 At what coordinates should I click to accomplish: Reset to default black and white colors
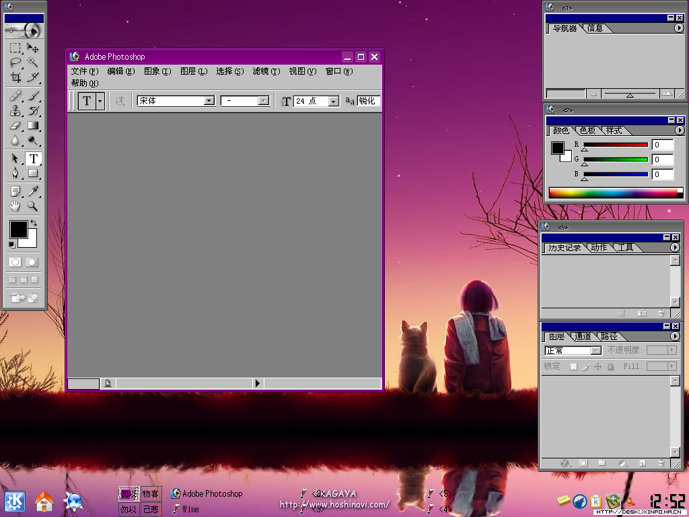point(12,244)
